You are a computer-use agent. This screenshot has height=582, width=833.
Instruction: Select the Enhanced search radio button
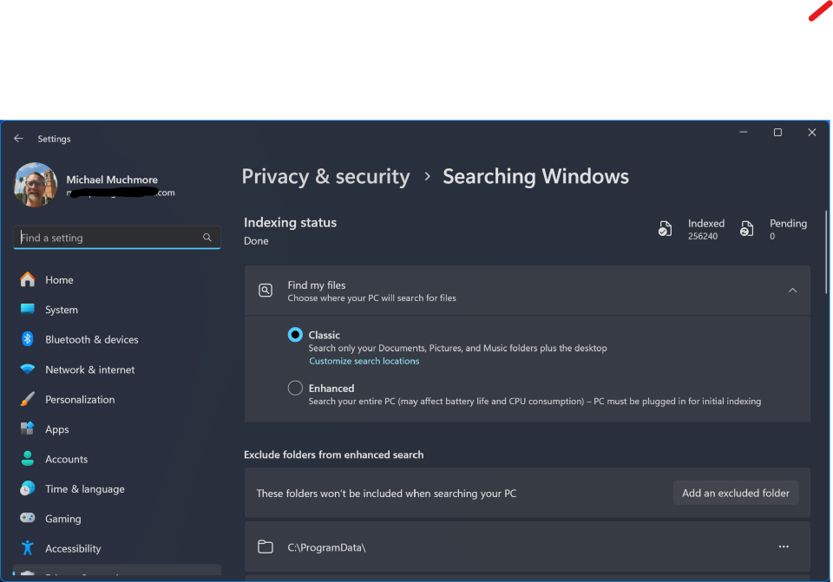click(x=295, y=389)
